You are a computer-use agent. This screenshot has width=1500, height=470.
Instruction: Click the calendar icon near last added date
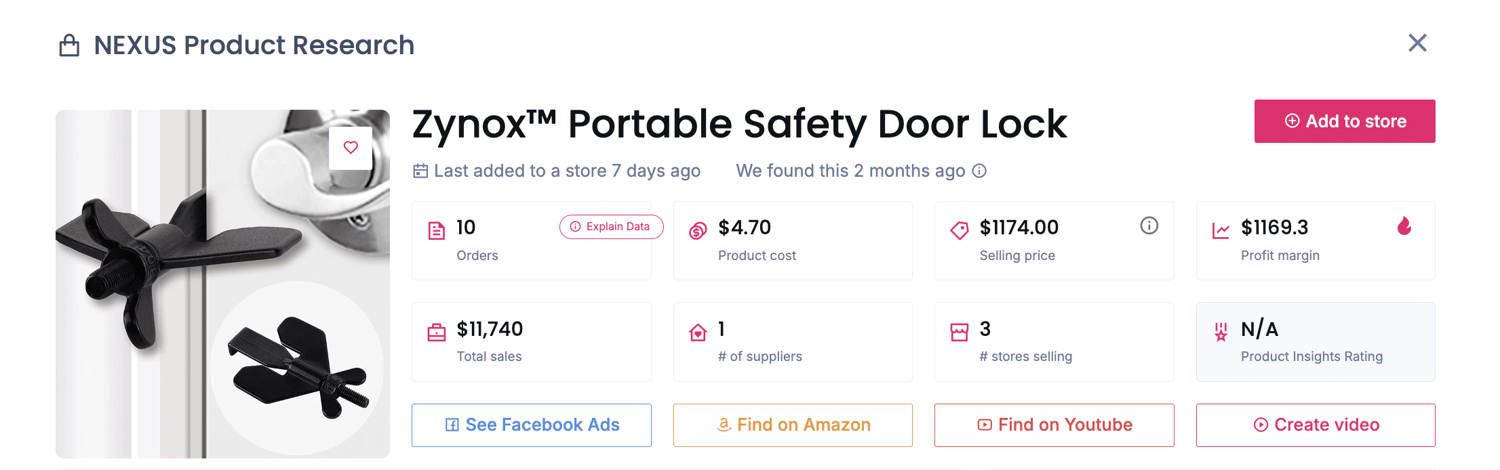coord(420,171)
